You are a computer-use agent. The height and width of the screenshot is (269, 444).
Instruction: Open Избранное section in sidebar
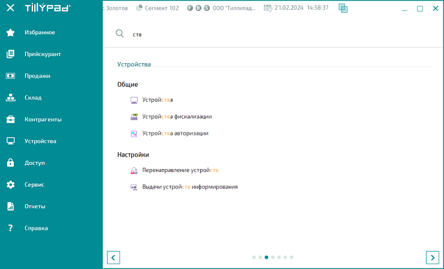40,32
